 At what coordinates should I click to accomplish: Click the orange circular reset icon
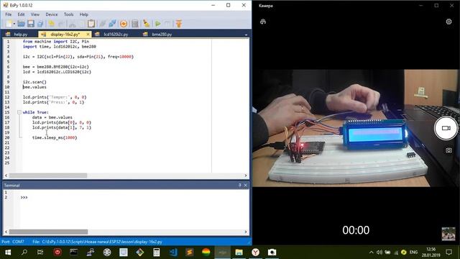tap(124, 24)
